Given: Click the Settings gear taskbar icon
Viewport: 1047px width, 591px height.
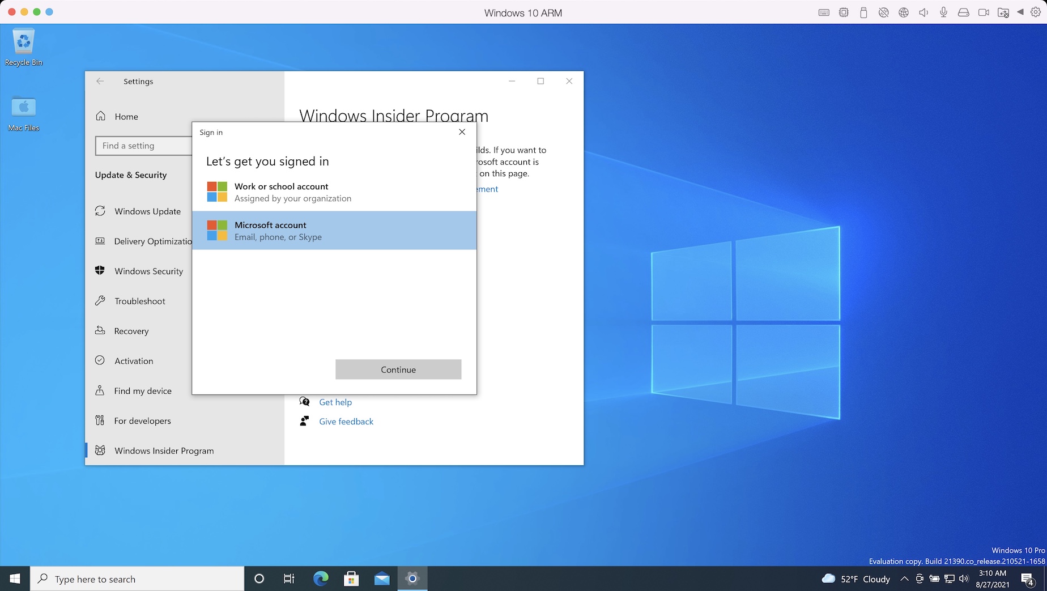Looking at the screenshot, I should click(x=412, y=579).
